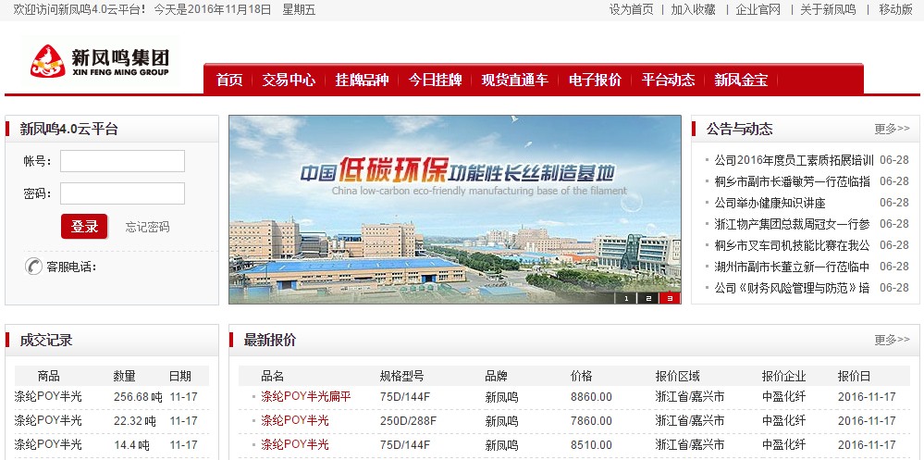Viewport: 924px width, 460px height.
Task: Click the 最新报价 panel heading
Action: (270, 341)
